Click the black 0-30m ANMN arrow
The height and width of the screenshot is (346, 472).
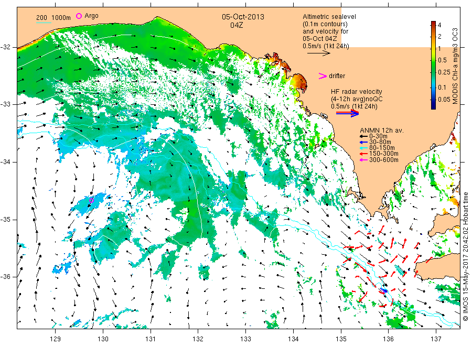tap(363, 136)
